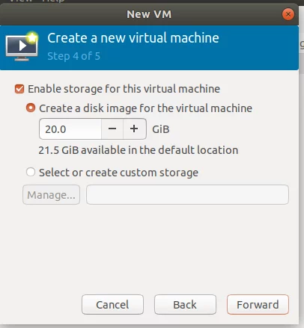Screen dimensions: 304x328
Task: Click the custom storage path text box
Action: click(187, 195)
